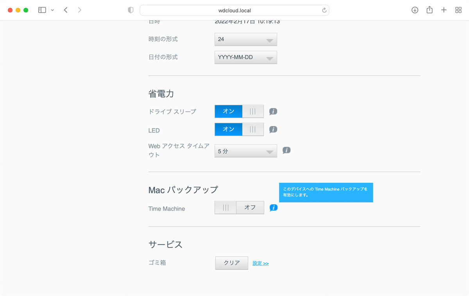Show info for ドライブ スリープ
This screenshot has height=296, width=469.
pyautogui.click(x=273, y=111)
